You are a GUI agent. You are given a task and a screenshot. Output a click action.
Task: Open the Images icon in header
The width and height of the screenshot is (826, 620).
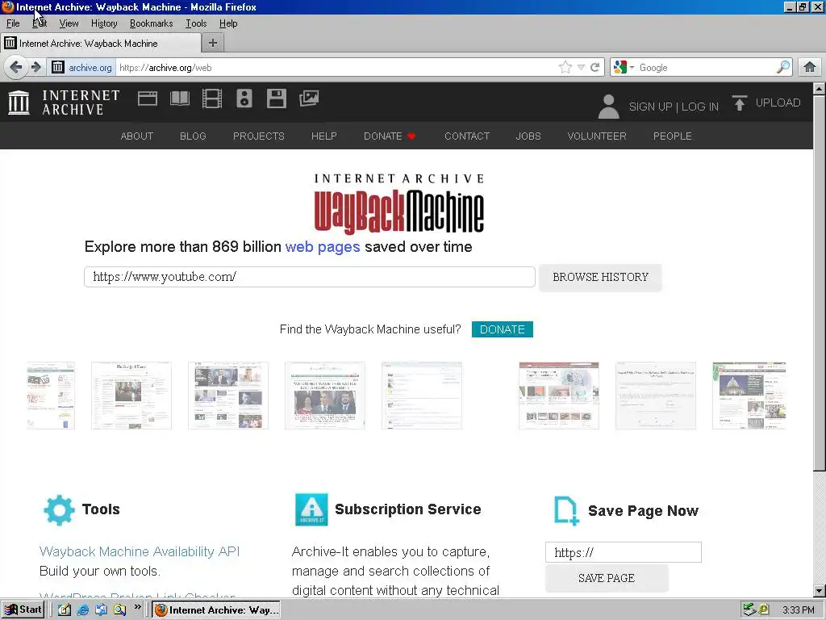coord(309,98)
